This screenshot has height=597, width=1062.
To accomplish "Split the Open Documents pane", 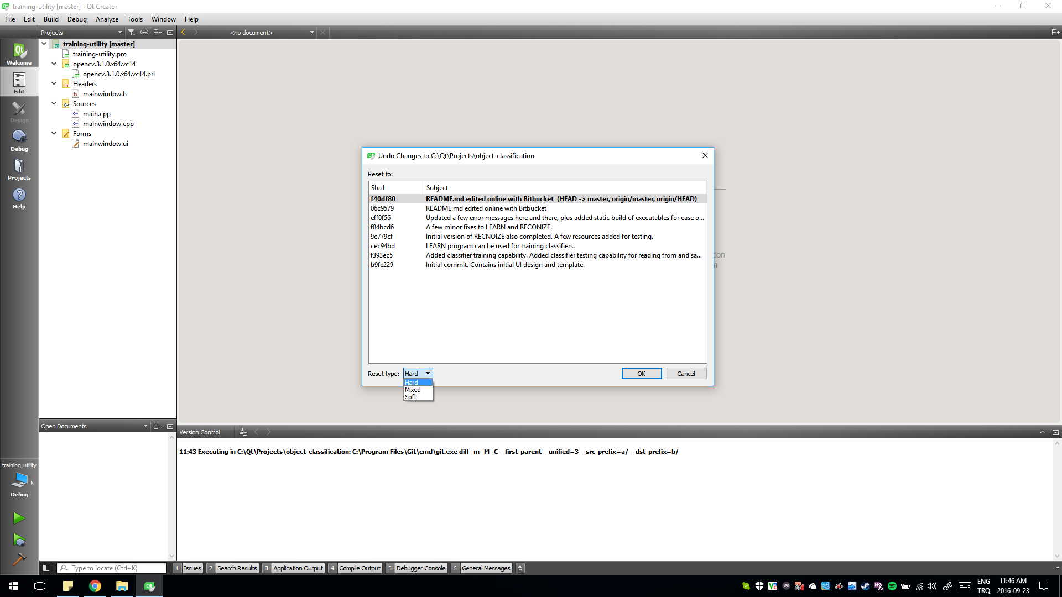I will [158, 426].
